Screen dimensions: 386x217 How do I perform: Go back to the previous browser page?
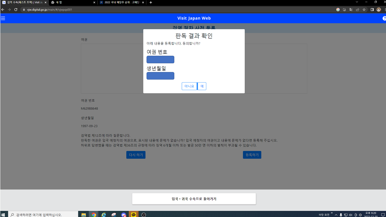click(x=3, y=10)
